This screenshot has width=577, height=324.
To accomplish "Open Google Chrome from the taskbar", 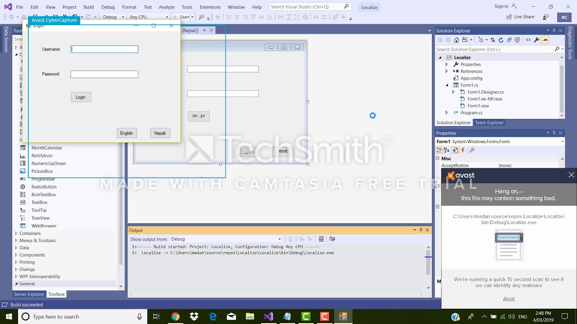I will pos(175,316).
